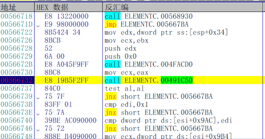265x139 pixels.
Task: Select instruction call ELEMENTC.00568930
Action: [149, 16]
